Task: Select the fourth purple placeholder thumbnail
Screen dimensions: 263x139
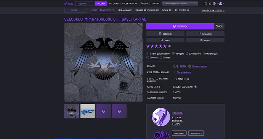Action: [119, 111]
